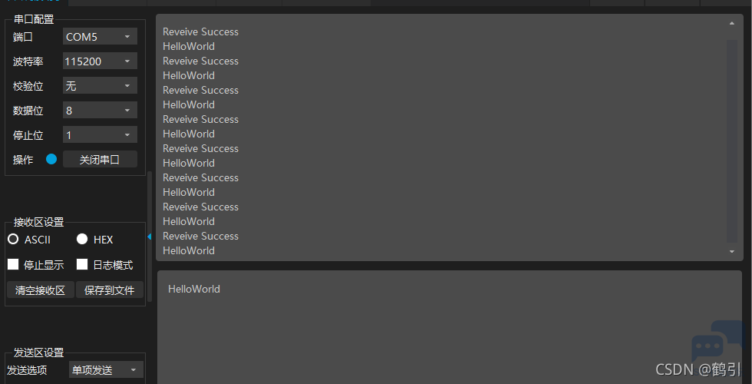
Task: Open the 波特率 115200 dropdown
Action: pyautogui.click(x=100, y=61)
